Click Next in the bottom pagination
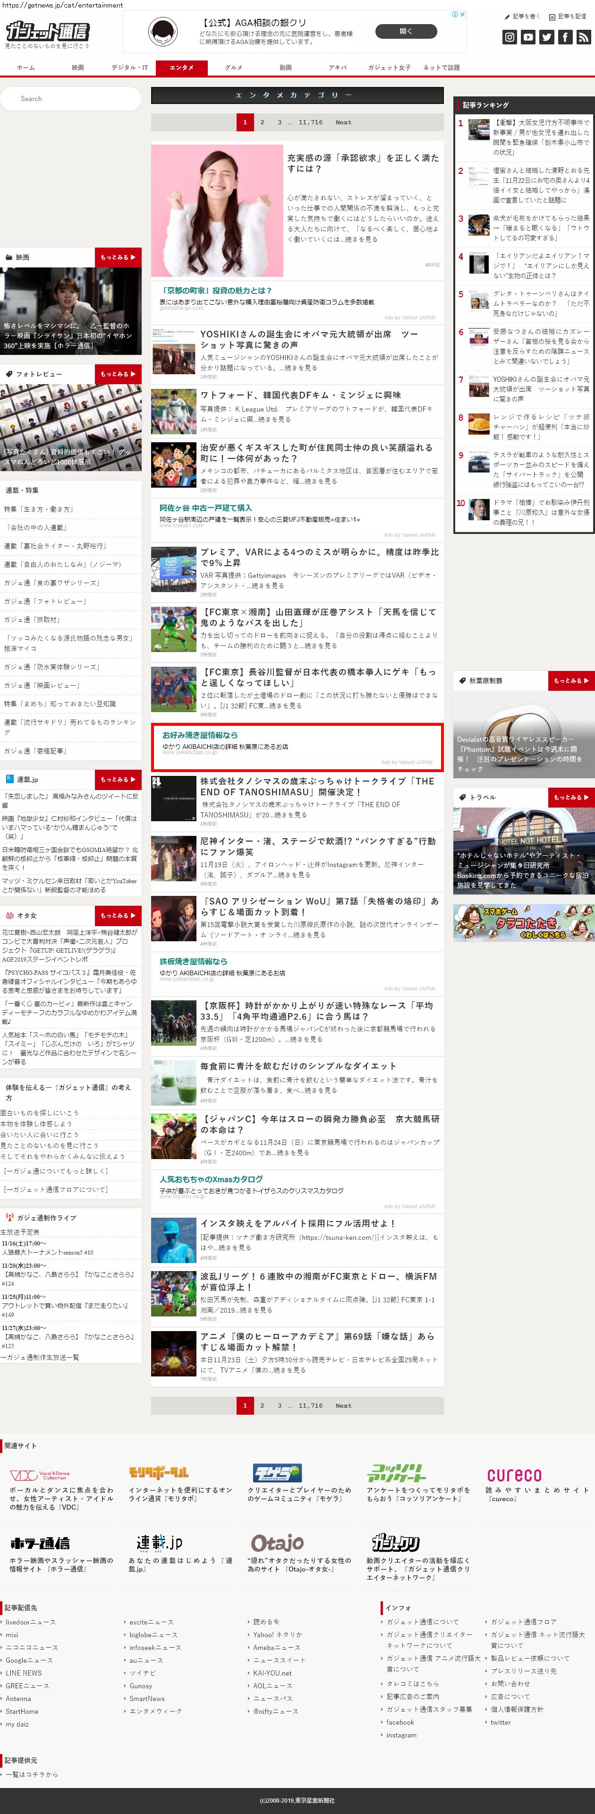Screen dimensions: 595x1814 343,1406
